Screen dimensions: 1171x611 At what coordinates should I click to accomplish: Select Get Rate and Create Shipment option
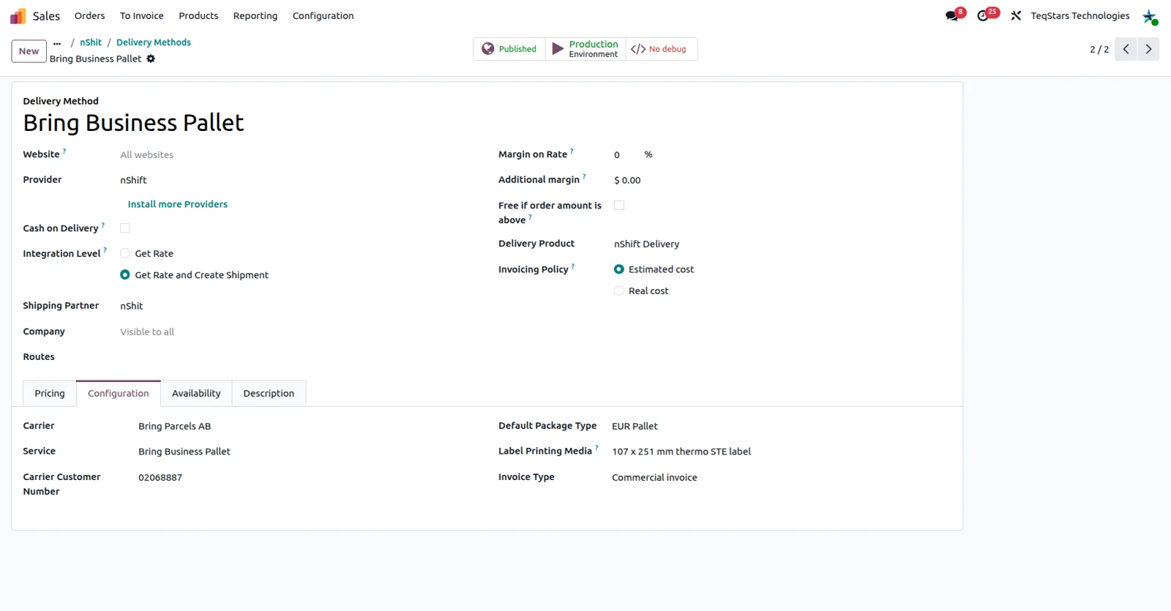click(125, 275)
